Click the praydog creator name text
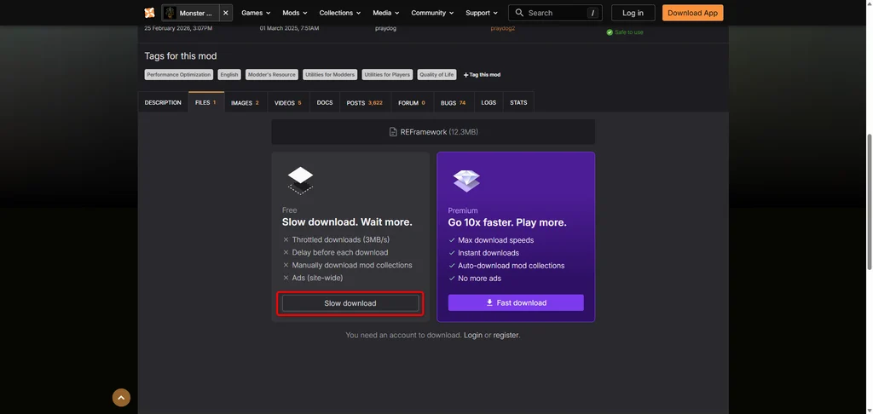The height and width of the screenshot is (414, 873). coord(385,28)
